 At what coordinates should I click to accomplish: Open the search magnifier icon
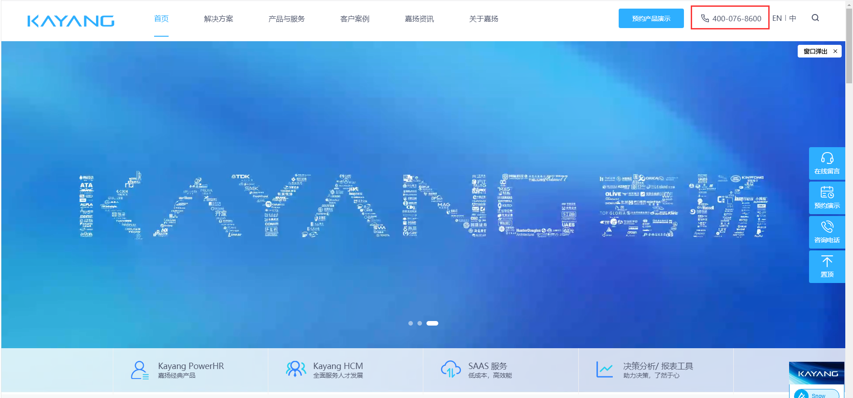815,18
